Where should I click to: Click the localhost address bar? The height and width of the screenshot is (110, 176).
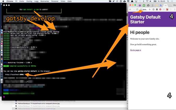(x=145, y=9)
